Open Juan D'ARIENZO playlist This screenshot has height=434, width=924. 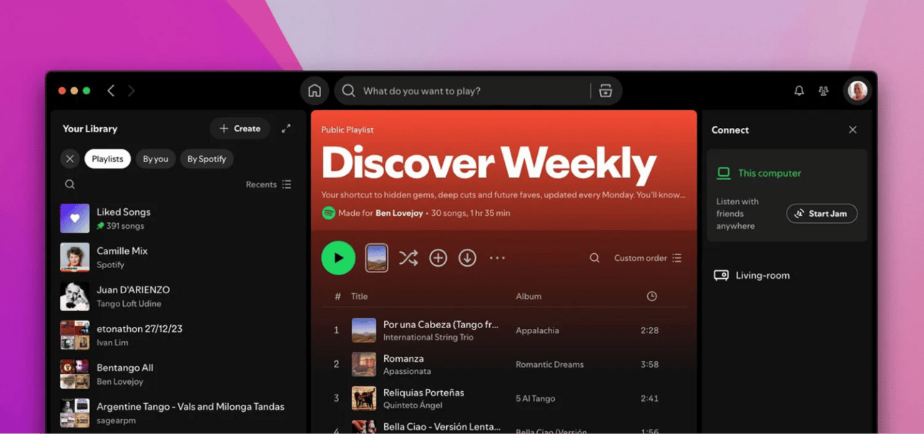pos(179,297)
